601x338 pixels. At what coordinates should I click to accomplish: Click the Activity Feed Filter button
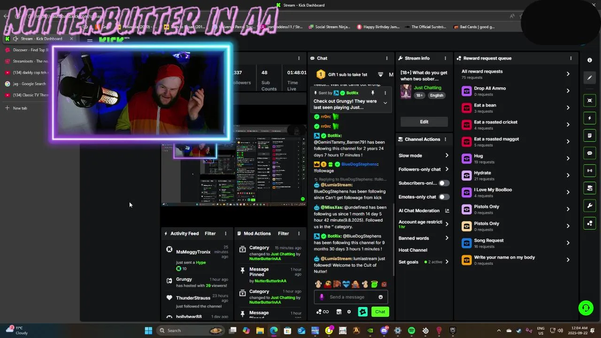210,233
